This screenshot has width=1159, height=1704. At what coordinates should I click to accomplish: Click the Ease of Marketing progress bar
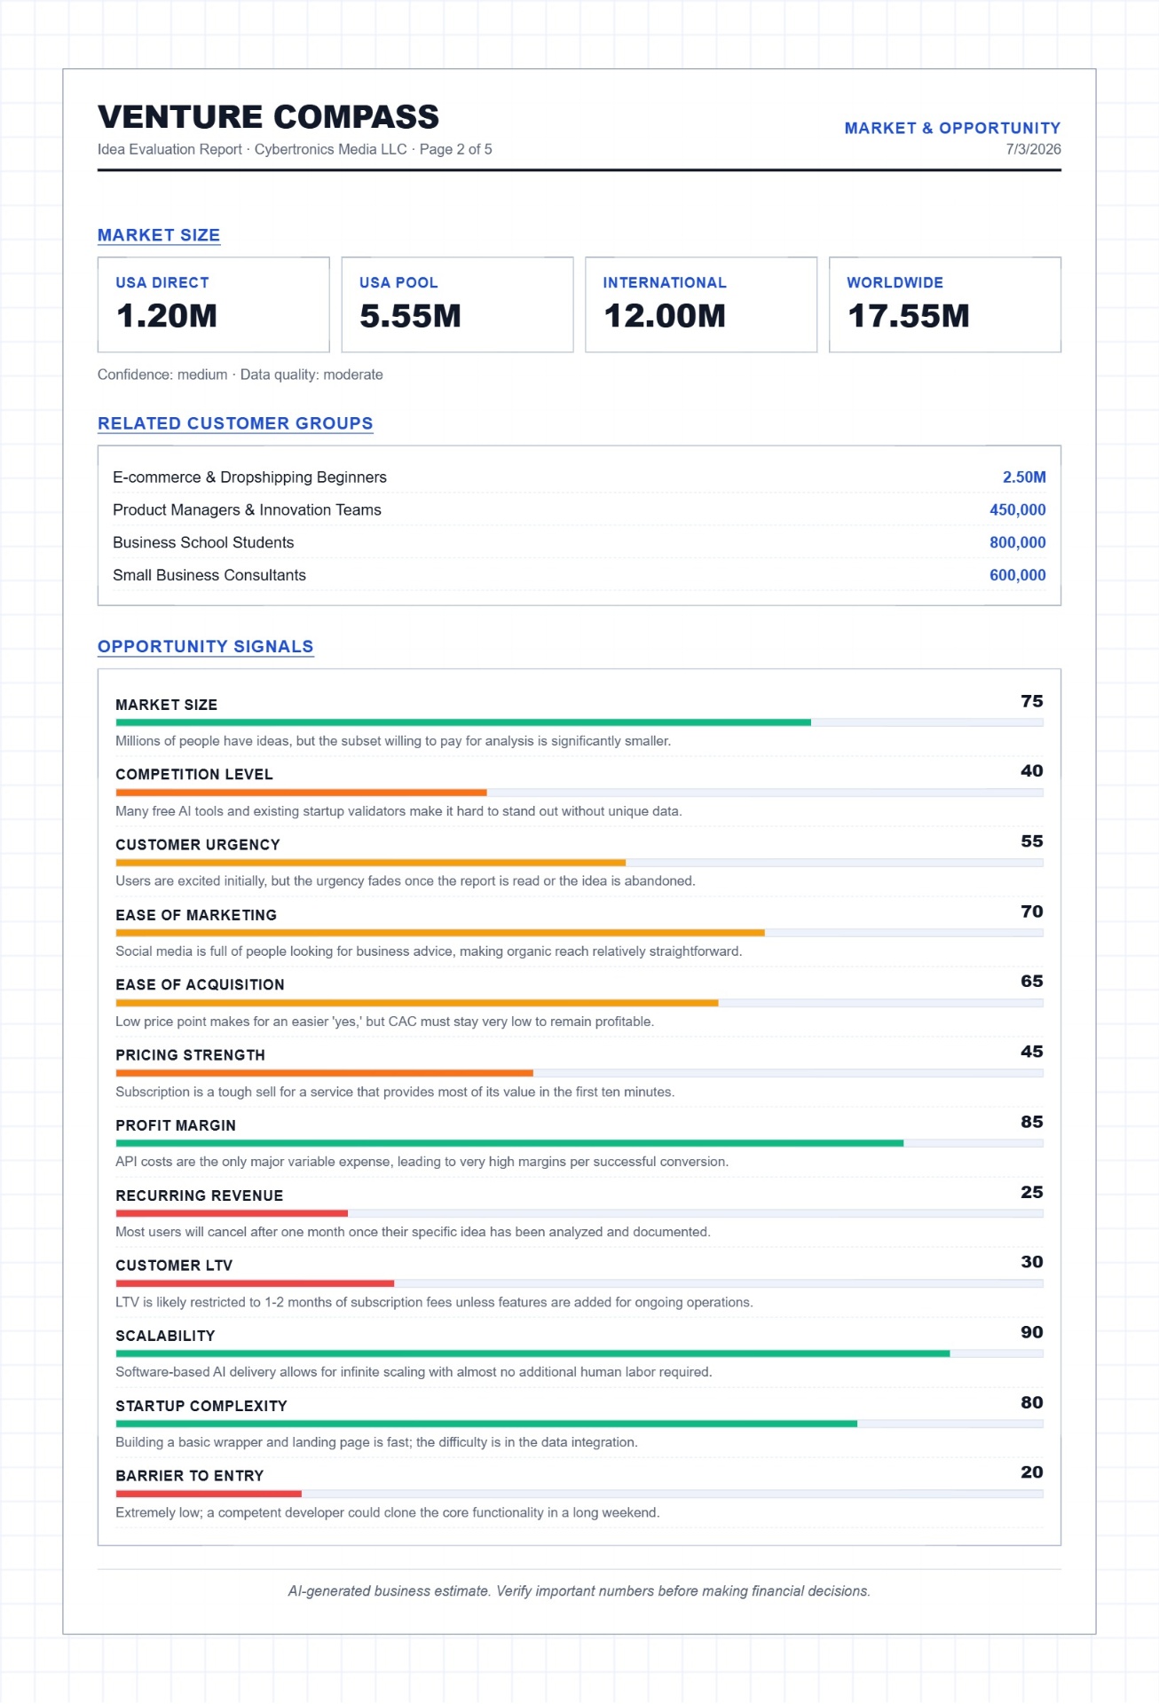(x=579, y=933)
